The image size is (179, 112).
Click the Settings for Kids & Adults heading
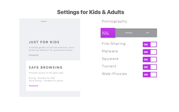(90, 12)
